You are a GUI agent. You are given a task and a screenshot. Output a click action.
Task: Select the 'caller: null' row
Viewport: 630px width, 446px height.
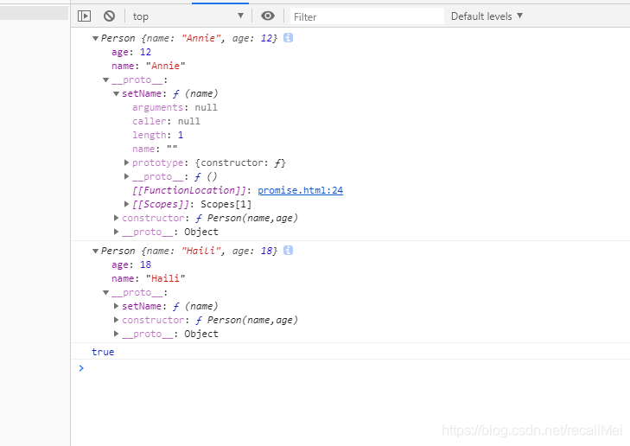click(166, 121)
